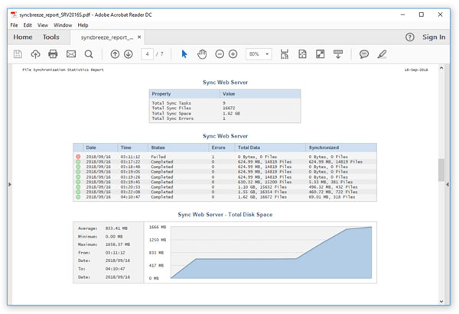This screenshot has height=314, width=459.
Task: Expand the right tools pane arrow
Action: (x=448, y=184)
